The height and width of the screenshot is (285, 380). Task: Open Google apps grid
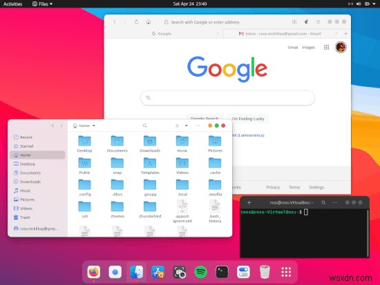(x=326, y=47)
